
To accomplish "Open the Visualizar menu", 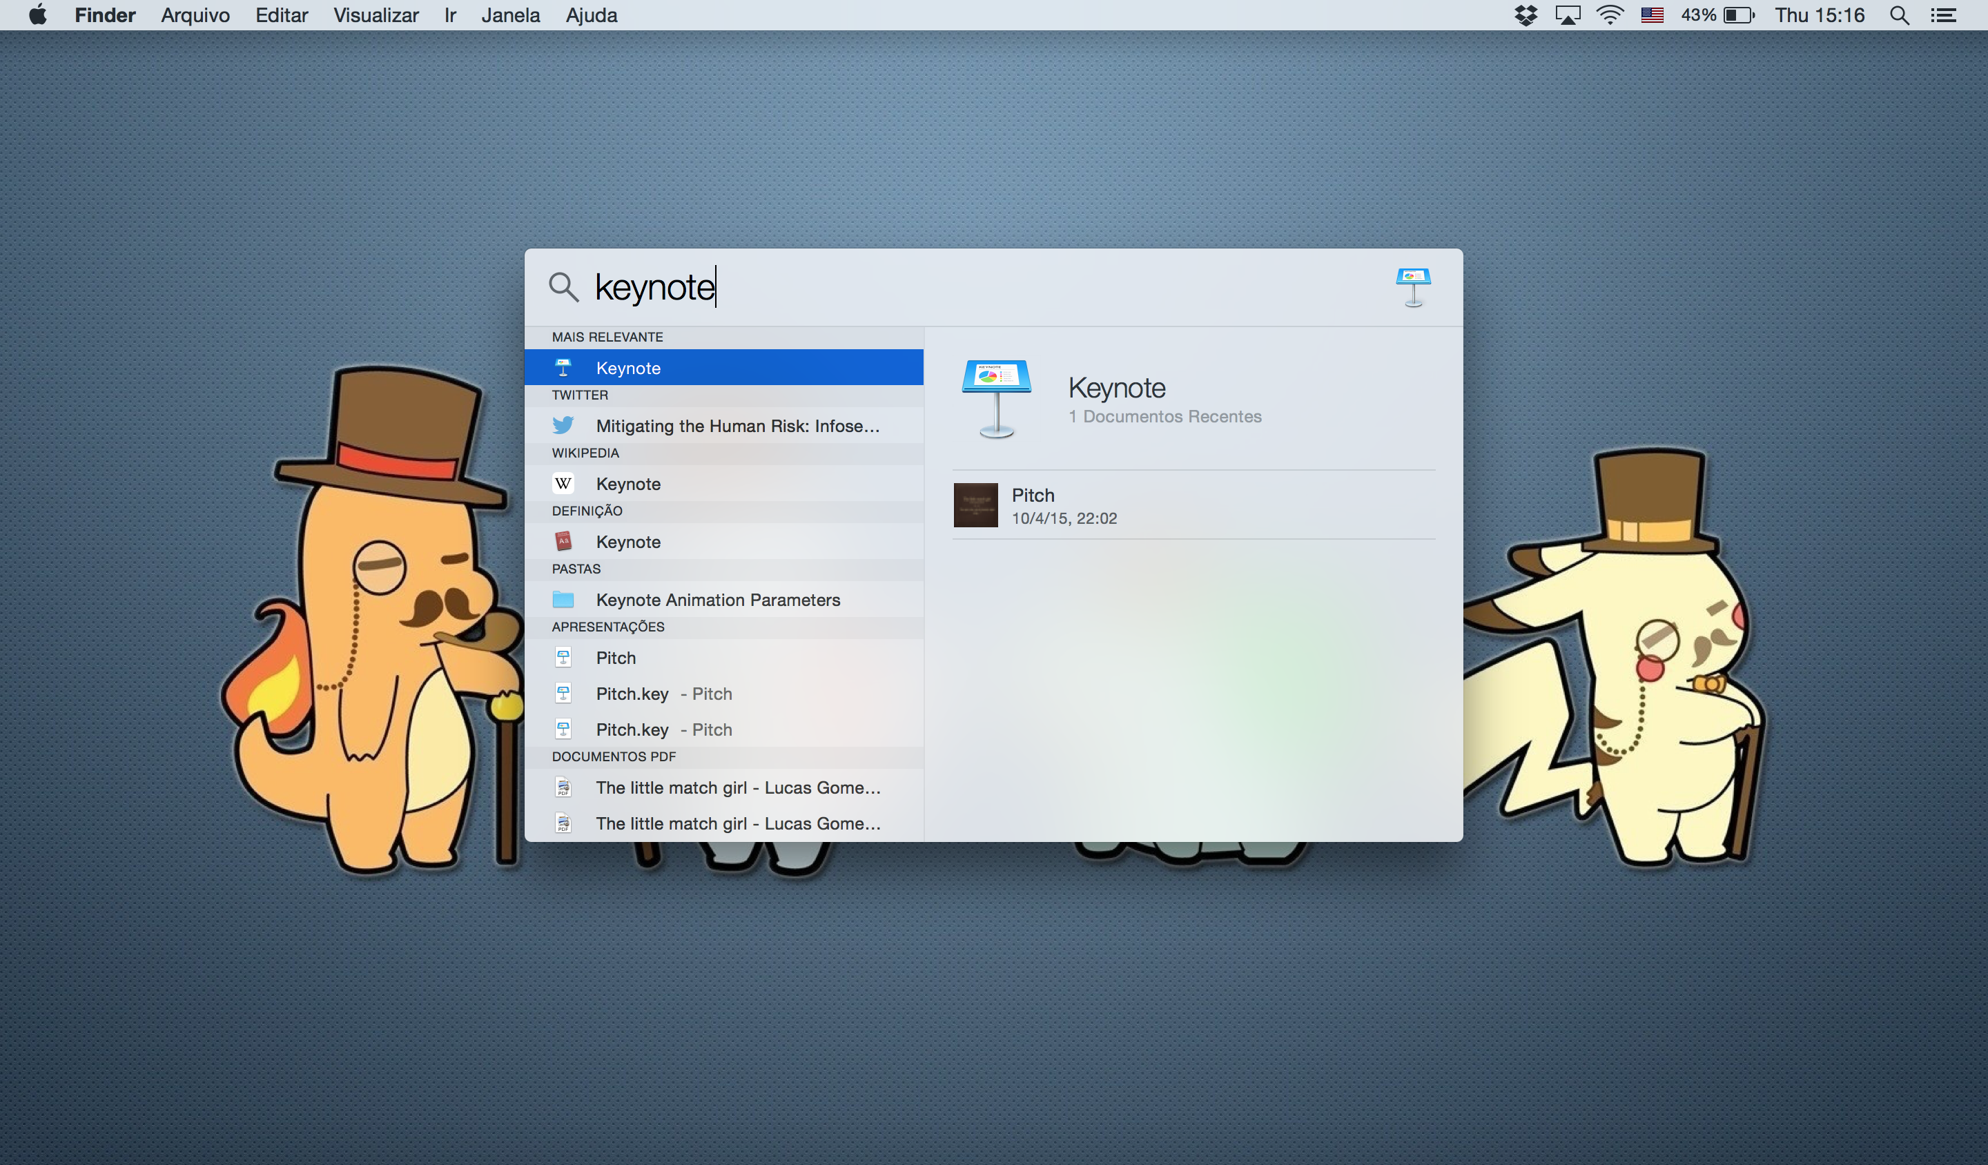I will [376, 15].
